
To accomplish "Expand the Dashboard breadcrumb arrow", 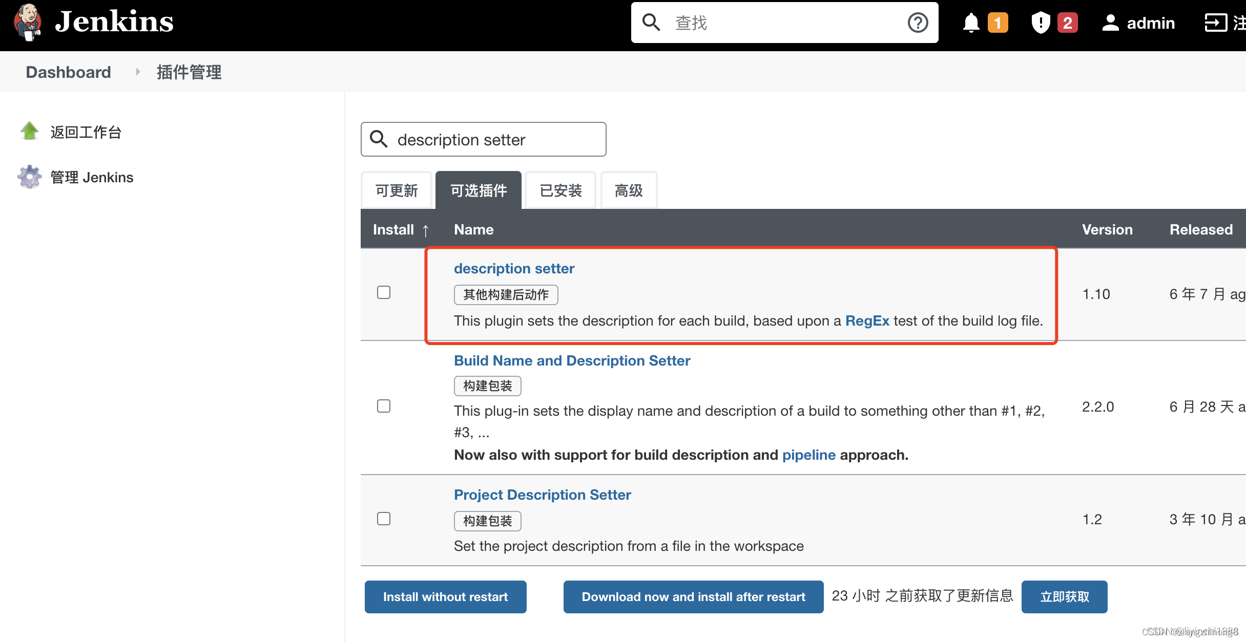I will coord(138,72).
